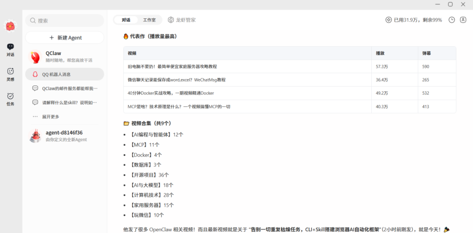Click the 【MCP】11个 list item
The image size is (473, 233).
pos(145,145)
